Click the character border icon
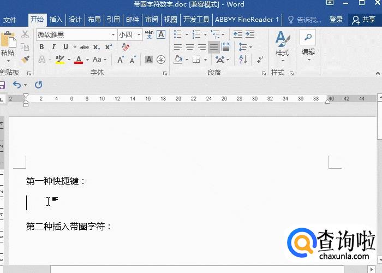Screen dimensions: 382x273 (x=161, y=34)
